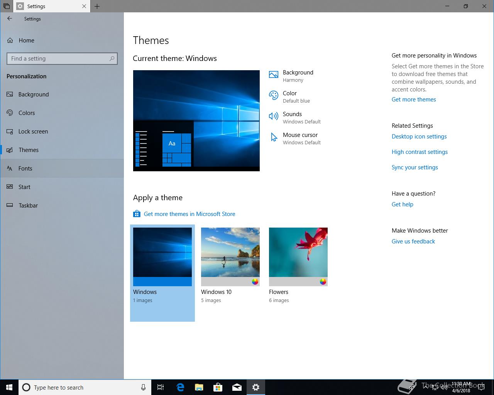Viewport: 494px width, 395px height.
Task: Click color wheel on Flowers theme
Action: [x=323, y=282]
